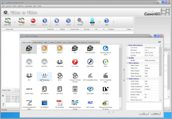172x119 pixels.
Task: Pick the QuickTime (MOV) Video format
Action: tap(106, 50)
